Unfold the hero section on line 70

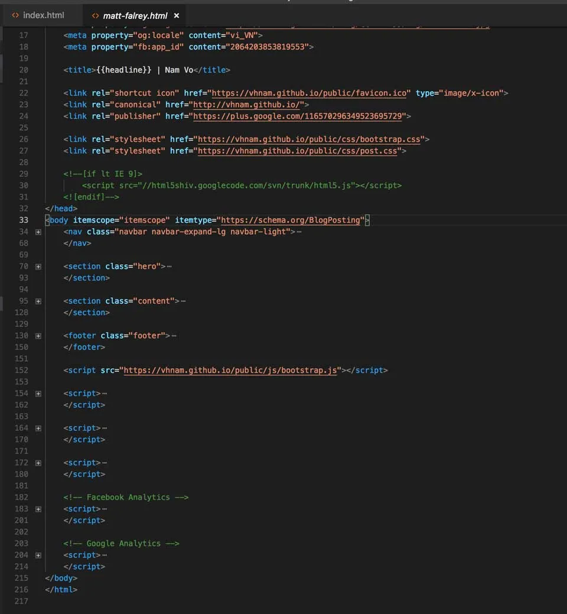click(x=38, y=267)
